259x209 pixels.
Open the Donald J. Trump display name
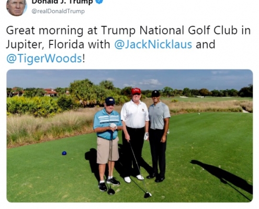pyautogui.click(x=62, y=2)
